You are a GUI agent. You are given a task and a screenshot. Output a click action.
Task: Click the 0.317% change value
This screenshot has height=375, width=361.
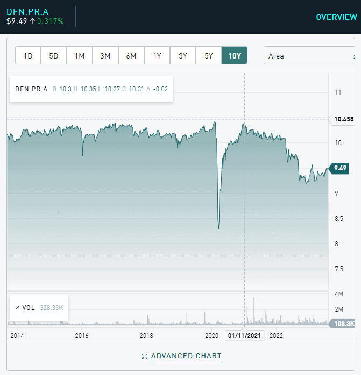[x=51, y=21]
